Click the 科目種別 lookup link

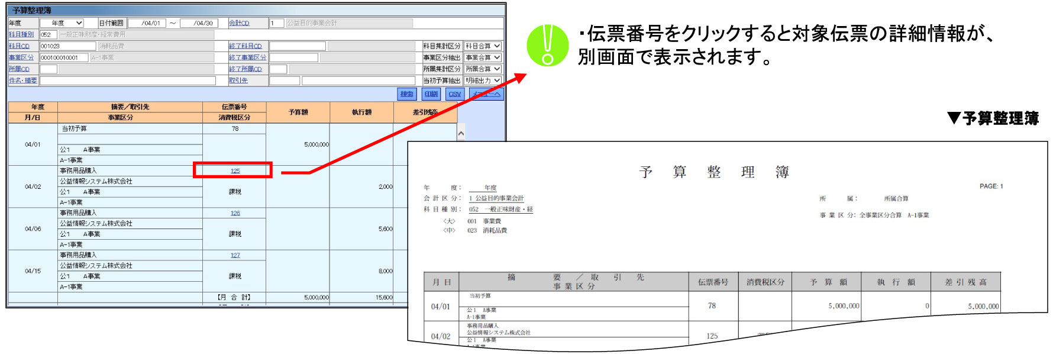tap(21, 34)
